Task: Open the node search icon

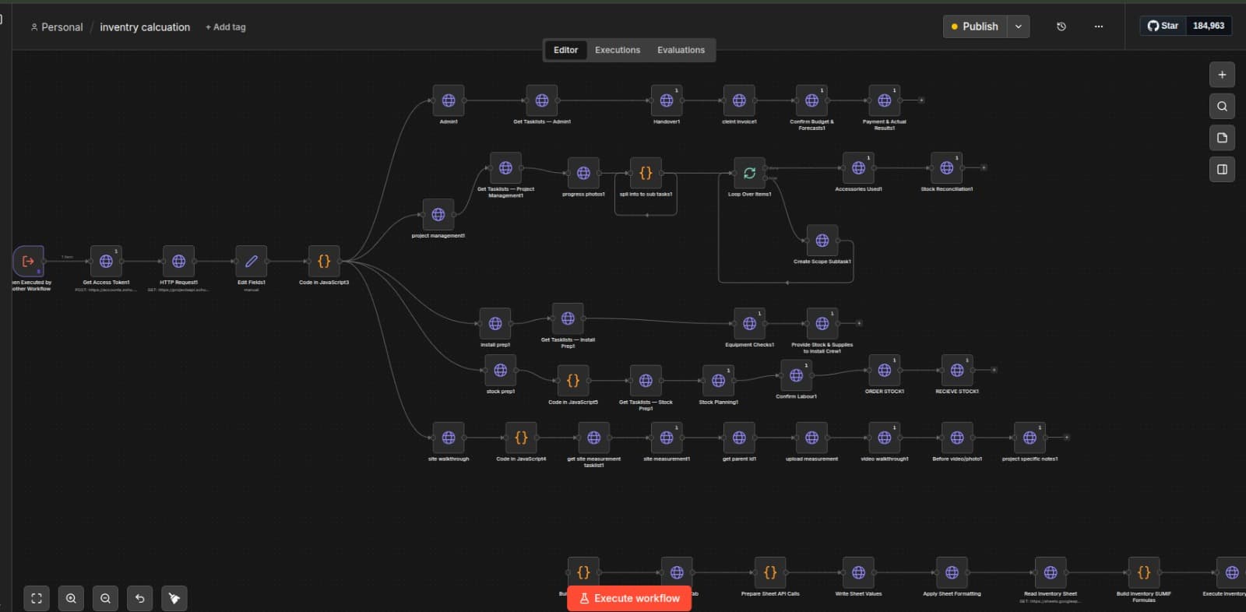Action: tap(1222, 107)
